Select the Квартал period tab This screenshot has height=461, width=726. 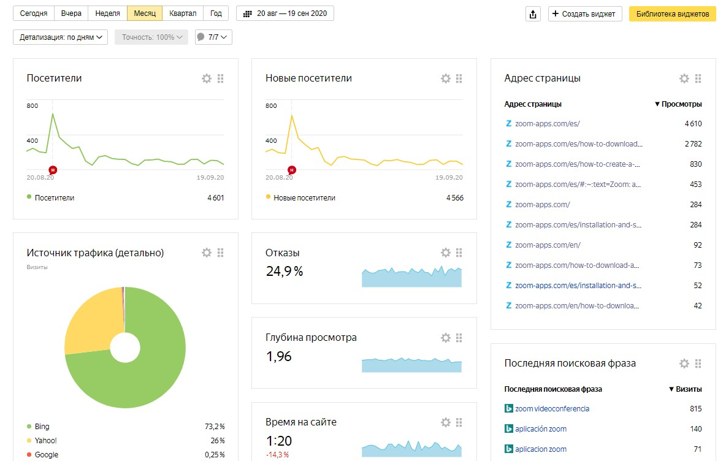click(x=183, y=13)
